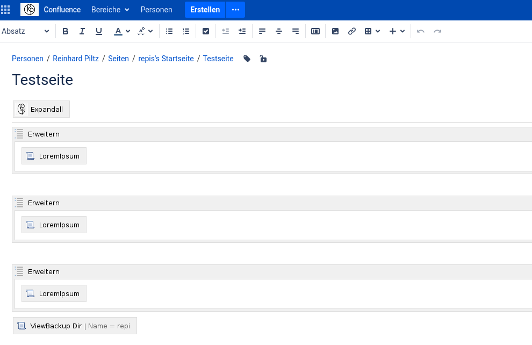Insert a link
The width and height of the screenshot is (532, 345).
352,31
